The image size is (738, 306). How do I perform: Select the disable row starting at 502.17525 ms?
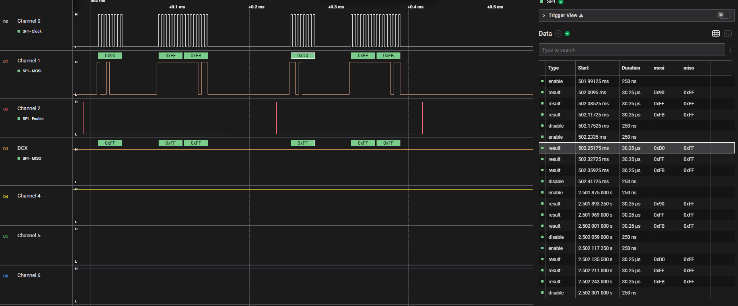[637, 126]
